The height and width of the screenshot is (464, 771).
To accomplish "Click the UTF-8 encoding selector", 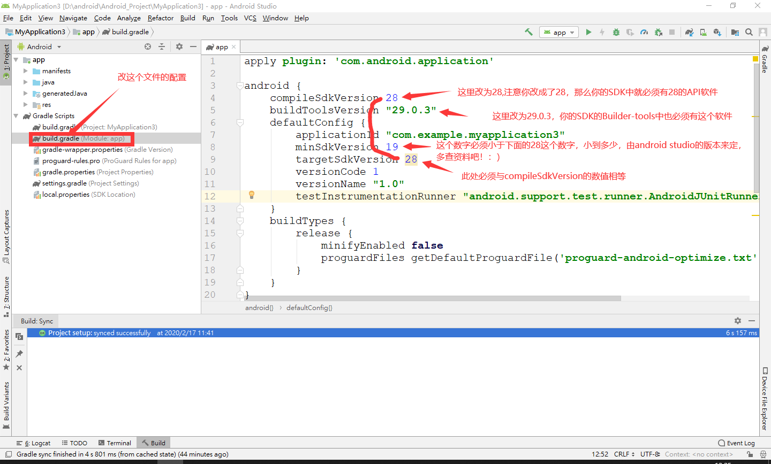I will (650, 454).
